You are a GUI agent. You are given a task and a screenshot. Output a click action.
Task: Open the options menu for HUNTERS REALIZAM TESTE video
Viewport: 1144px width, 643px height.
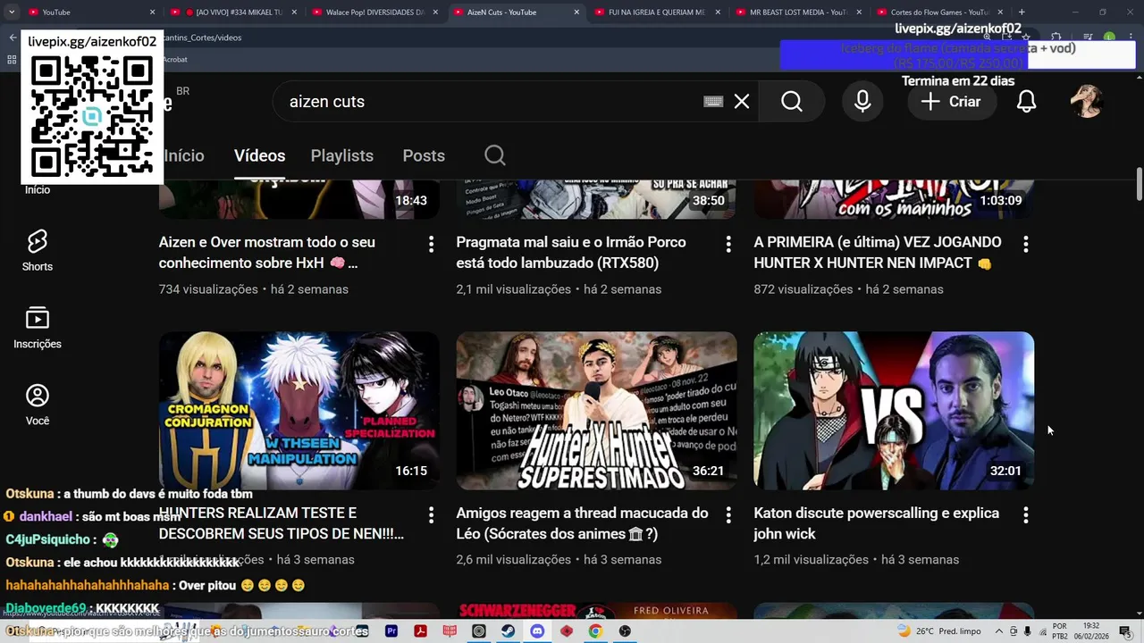pyautogui.click(x=431, y=515)
